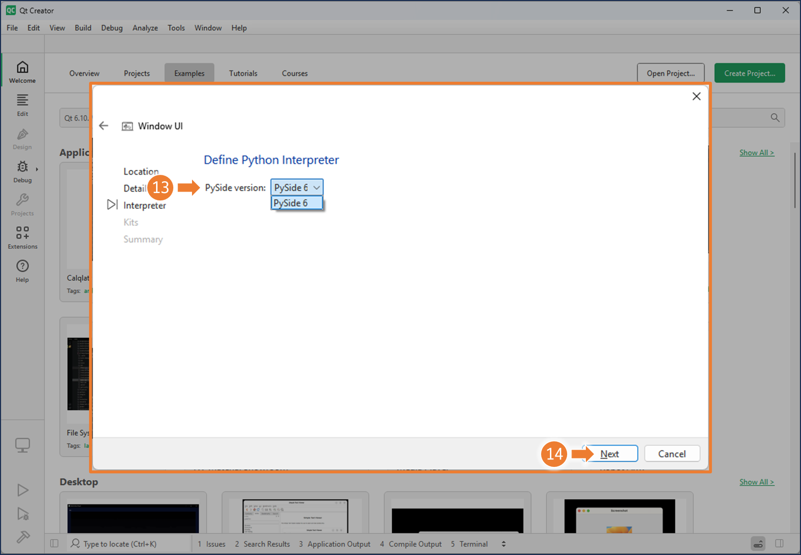This screenshot has height=555, width=801.
Task: Open Projects mode in sidebar
Action: [22, 205]
